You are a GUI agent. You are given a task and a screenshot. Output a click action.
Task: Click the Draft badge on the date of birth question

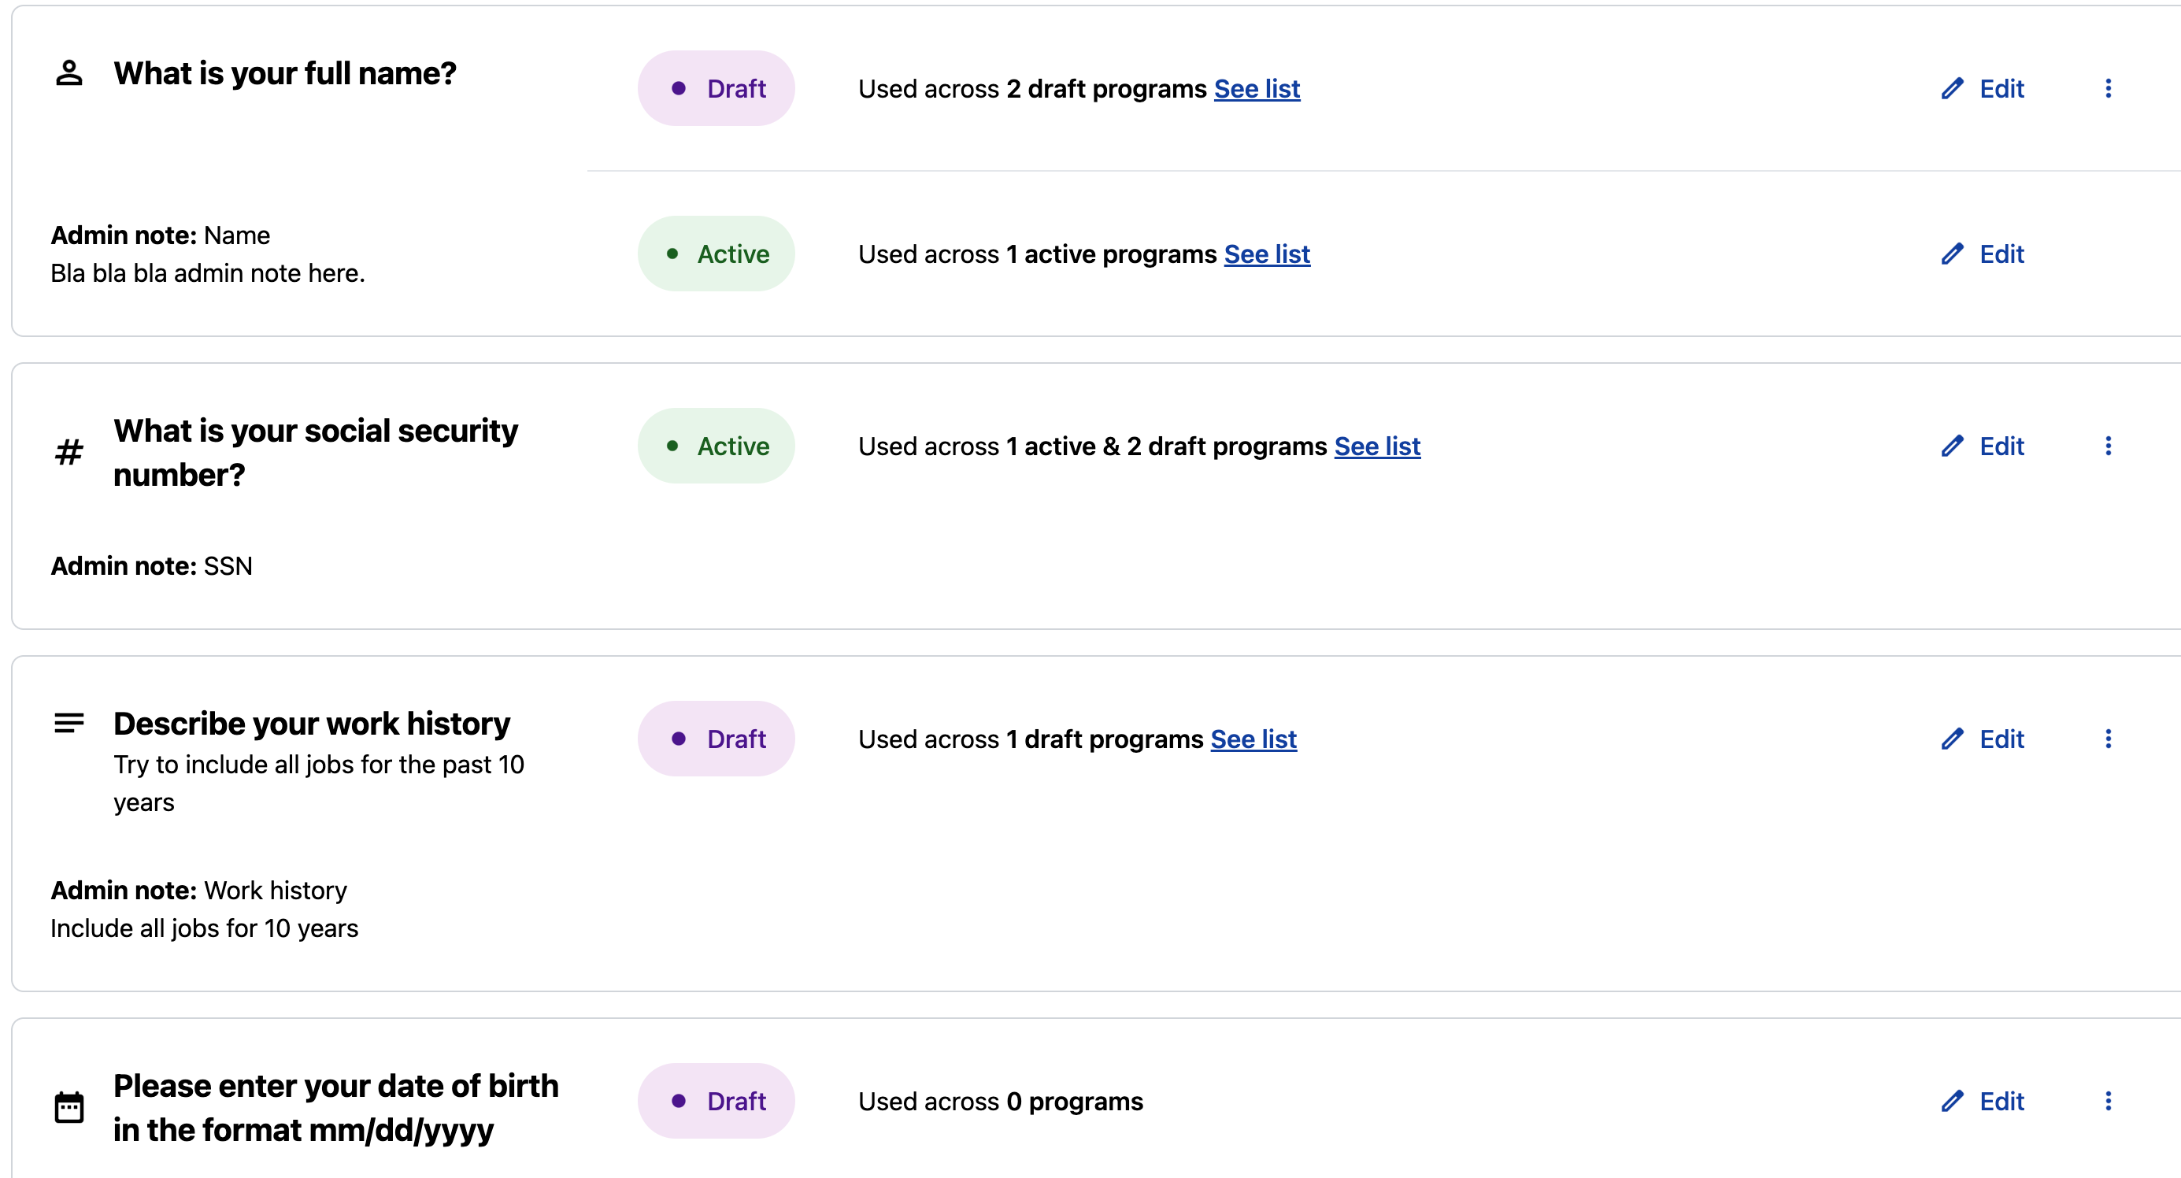pos(717,1100)
